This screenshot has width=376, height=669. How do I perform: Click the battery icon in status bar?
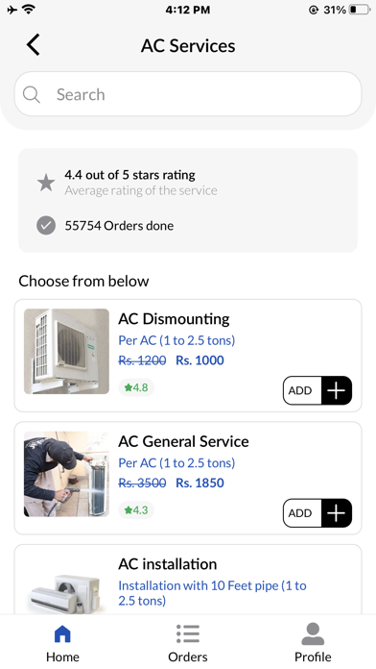click(360, 10)
